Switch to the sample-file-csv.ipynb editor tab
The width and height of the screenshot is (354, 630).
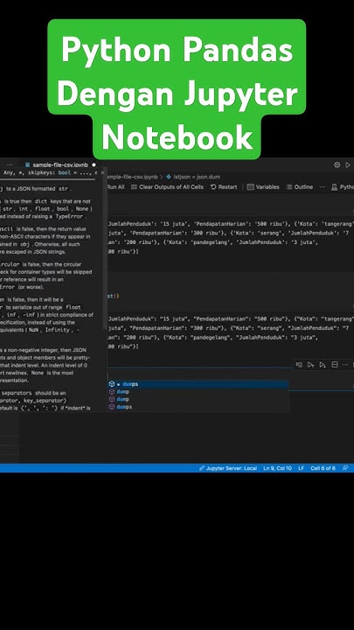coord(59,164)
